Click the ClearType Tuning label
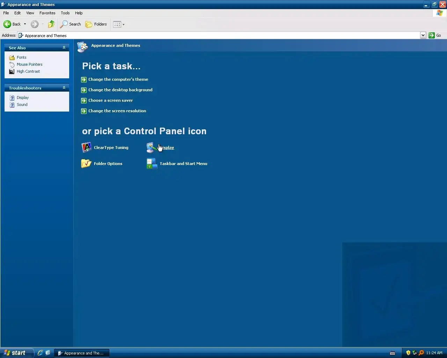This screenshot has height=358, width=447. [111, 148]
